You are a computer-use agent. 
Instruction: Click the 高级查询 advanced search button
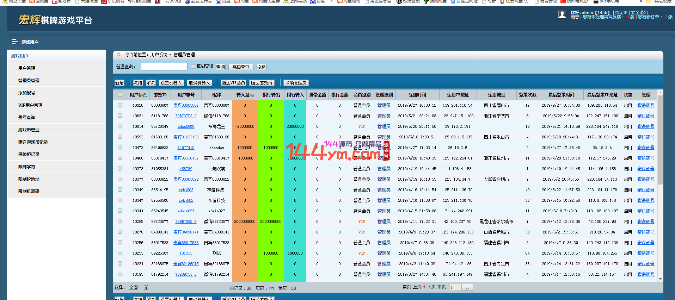pyautogui.click(x=241, y=67)
